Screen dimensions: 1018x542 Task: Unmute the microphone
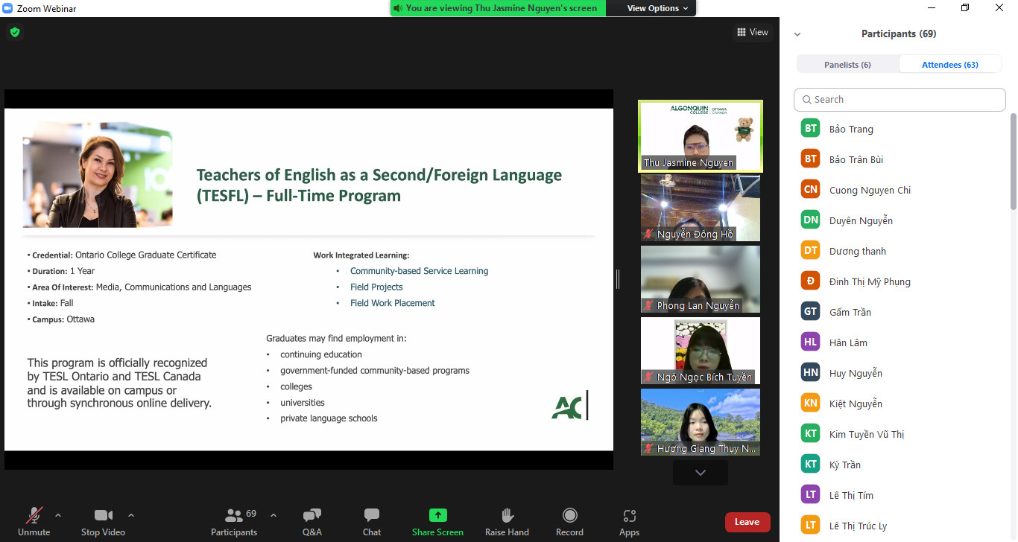34,521
